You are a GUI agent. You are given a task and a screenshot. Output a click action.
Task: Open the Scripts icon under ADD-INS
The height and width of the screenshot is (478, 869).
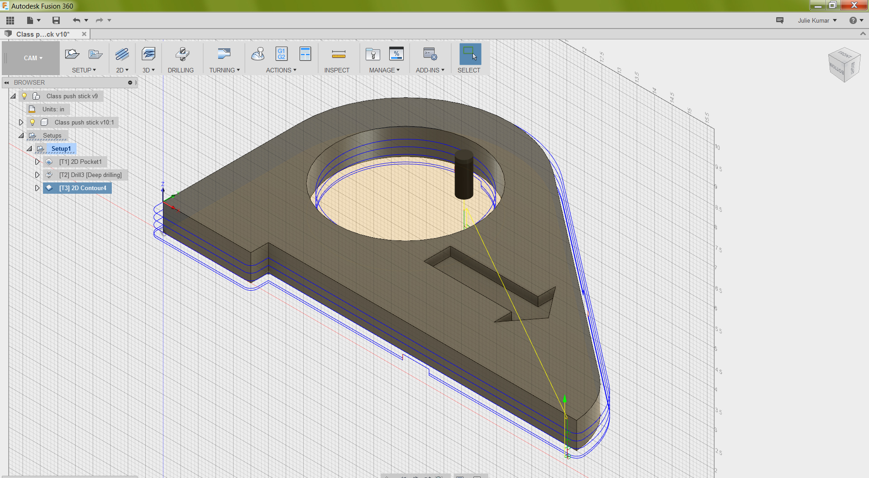429,54
